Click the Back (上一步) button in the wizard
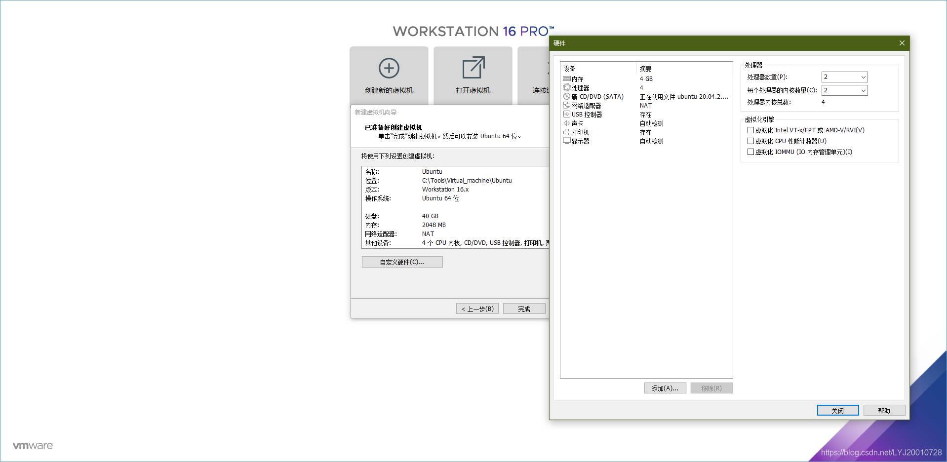947x462 pixels. click(x=477, y=309)
